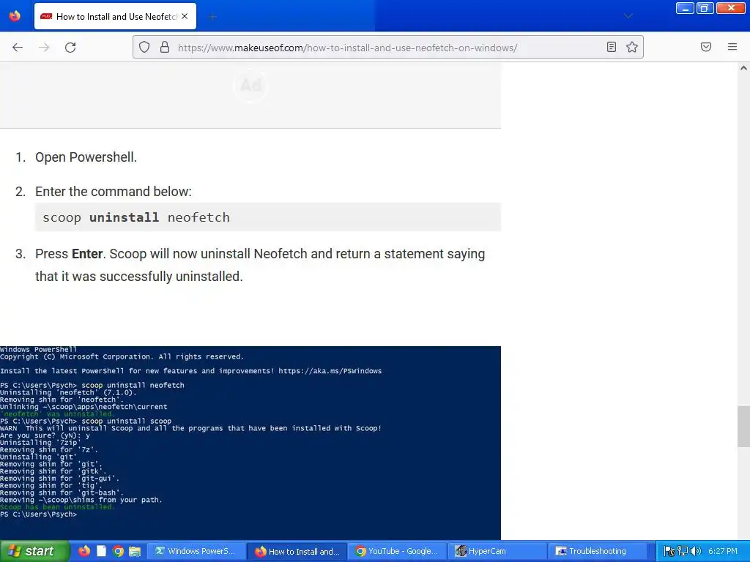Open the blank document quick launch icon

[101, 551]
